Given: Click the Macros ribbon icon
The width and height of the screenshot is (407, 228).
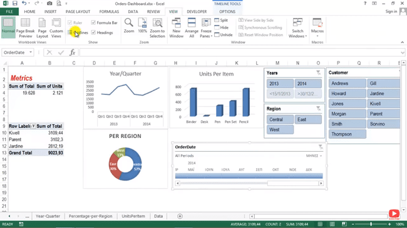Looking at the screenshot, I should pyautogui.click(x=317, y=27).
